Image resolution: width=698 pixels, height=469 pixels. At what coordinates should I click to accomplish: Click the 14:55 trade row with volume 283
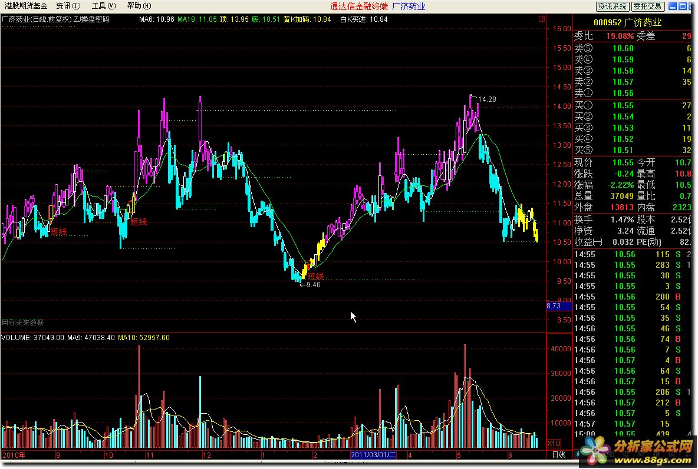[x=632, y=265]
